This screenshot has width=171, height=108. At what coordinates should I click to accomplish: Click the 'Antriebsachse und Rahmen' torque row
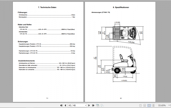(47, 63)
